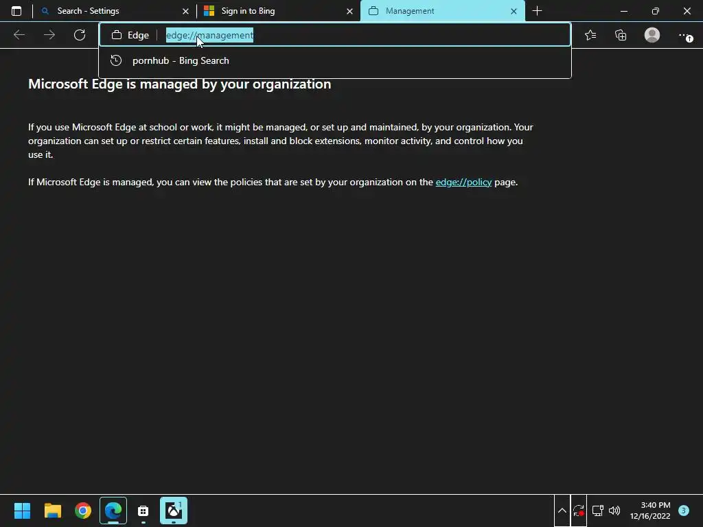The image size is (703, 527).
Task: Open the user profile avatar
Action: (652, 35)
